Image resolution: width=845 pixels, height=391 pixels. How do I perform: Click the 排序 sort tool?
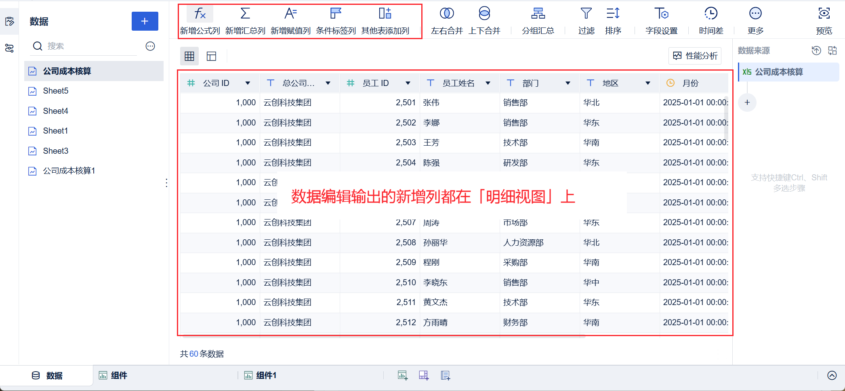[x=613, y=21]
